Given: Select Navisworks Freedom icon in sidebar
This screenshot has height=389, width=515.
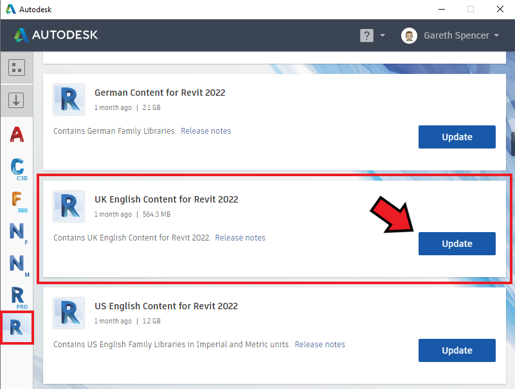Looking at the screenshot, I should pos(18,233).
